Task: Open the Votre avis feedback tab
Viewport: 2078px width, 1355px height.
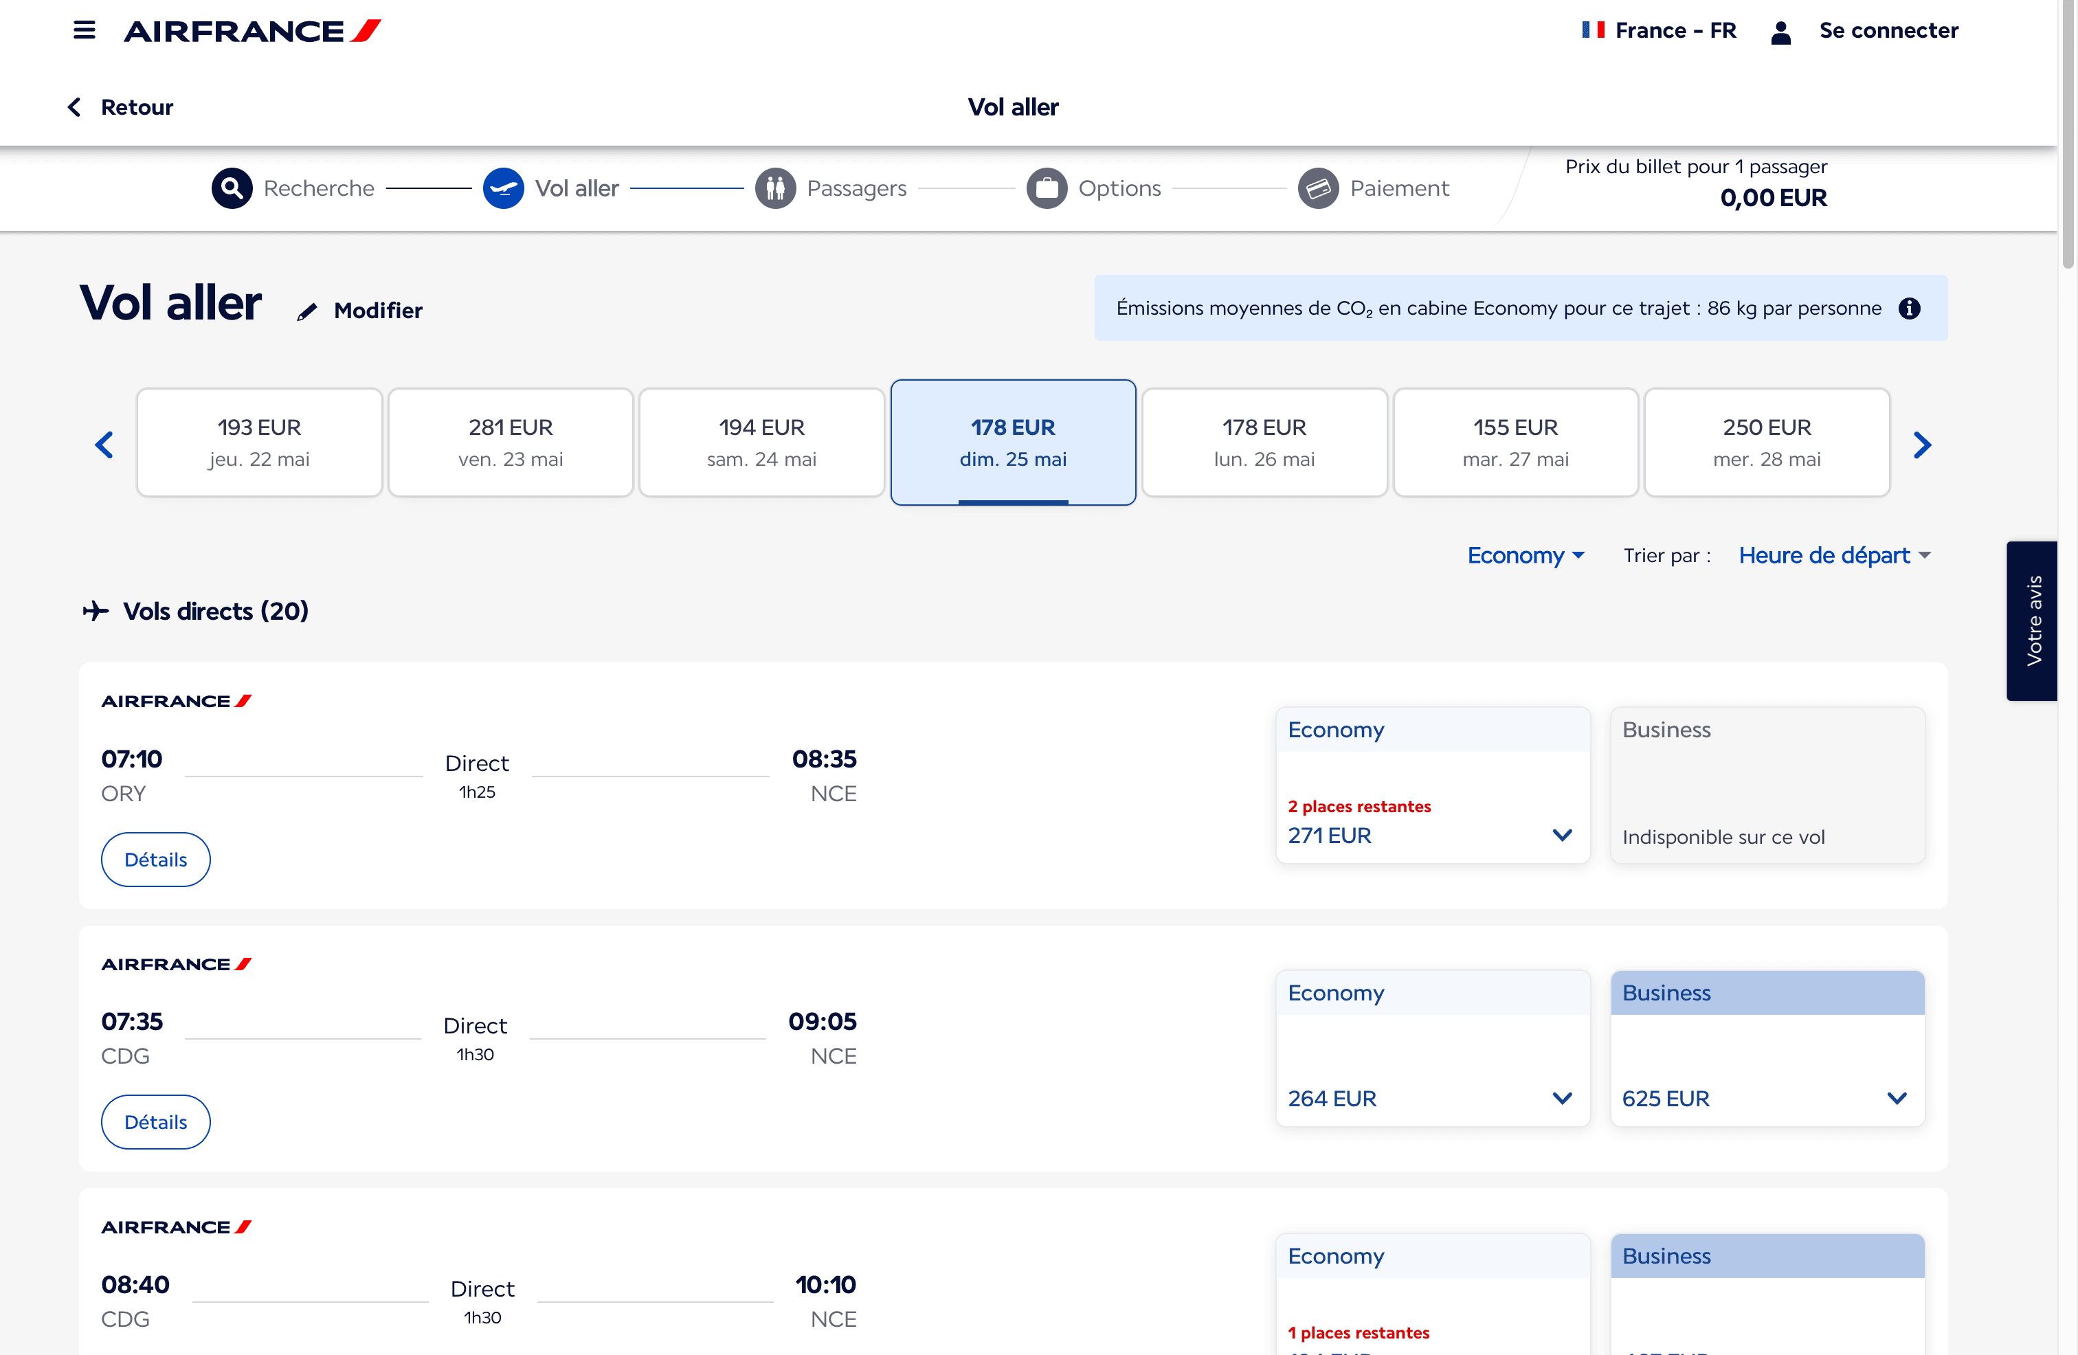Action: pyautogui.click(x=2033, y=620)
